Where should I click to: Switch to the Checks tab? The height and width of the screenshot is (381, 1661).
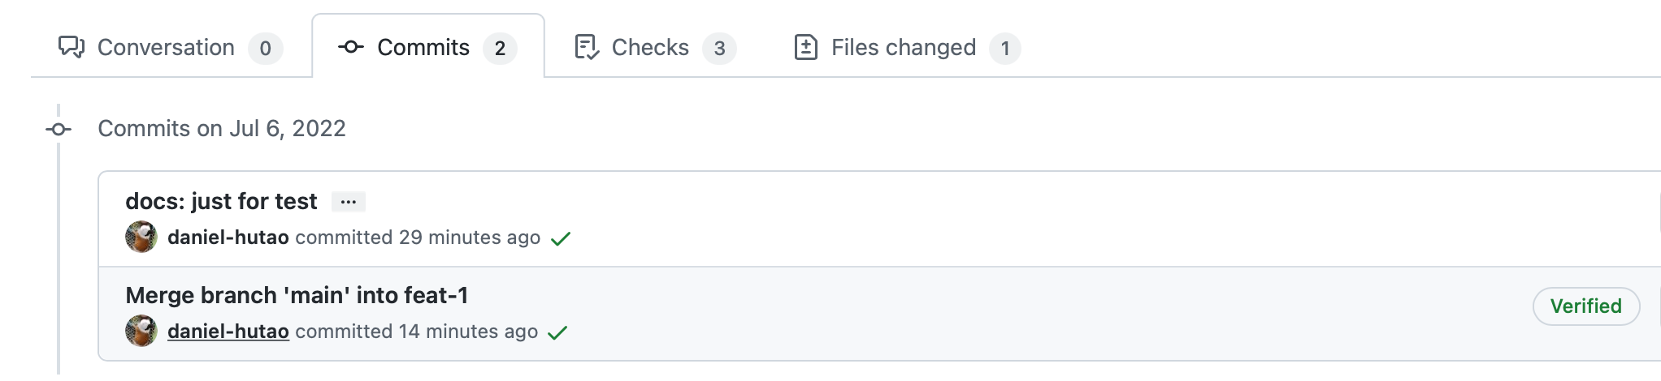[x=650, y=48]
